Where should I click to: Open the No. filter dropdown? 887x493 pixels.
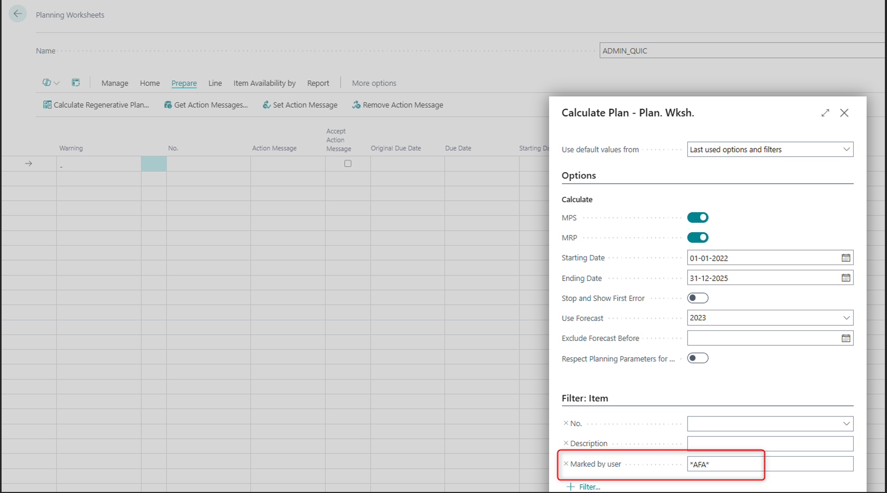pyautogui.click(x=846, y=424)
